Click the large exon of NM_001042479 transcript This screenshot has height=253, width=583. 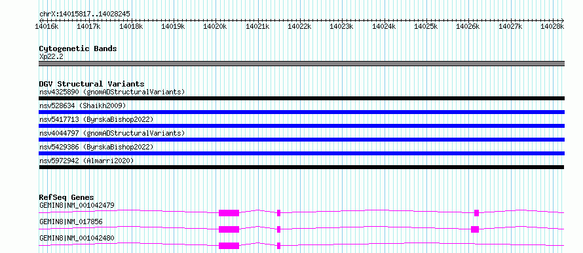[229, 213]
